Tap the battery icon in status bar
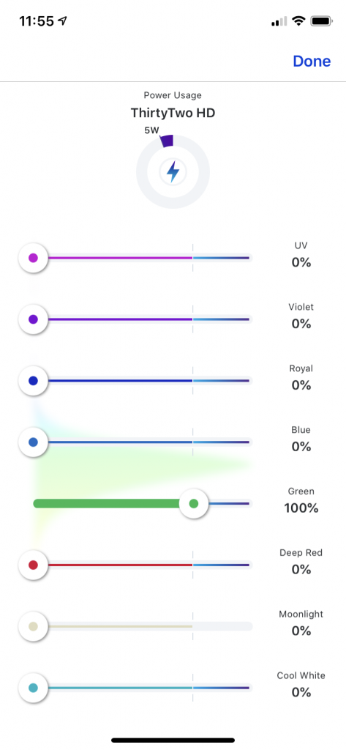The height and width of the screenshot is (750, 346). click(322, 21)
